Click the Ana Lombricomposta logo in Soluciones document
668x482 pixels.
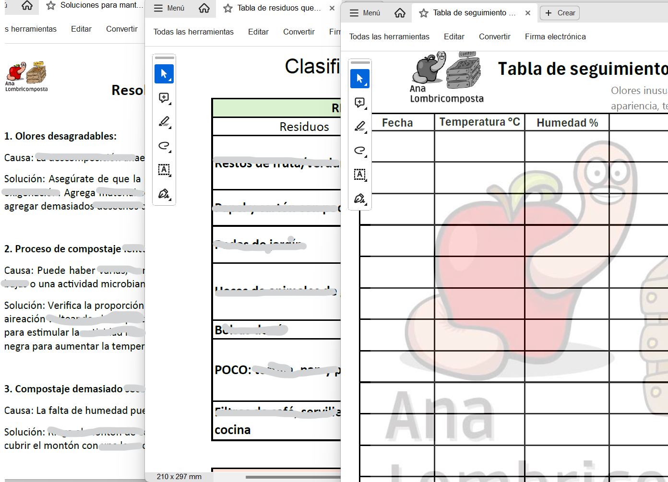pyautogui.click(x=26, y=76)
